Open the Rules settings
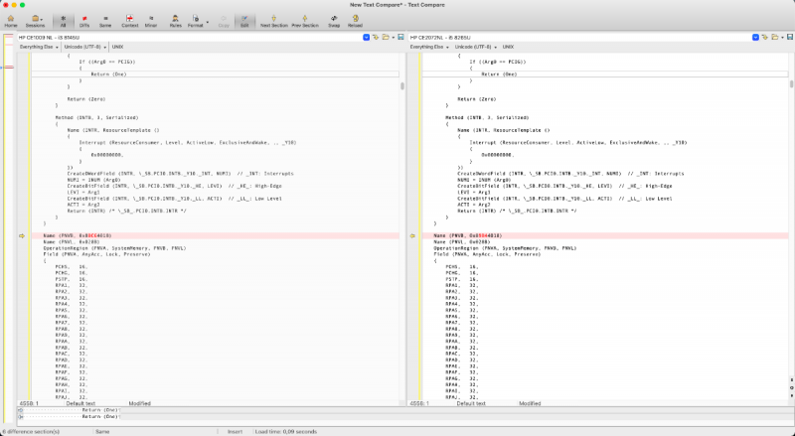 tap(174, 20)
